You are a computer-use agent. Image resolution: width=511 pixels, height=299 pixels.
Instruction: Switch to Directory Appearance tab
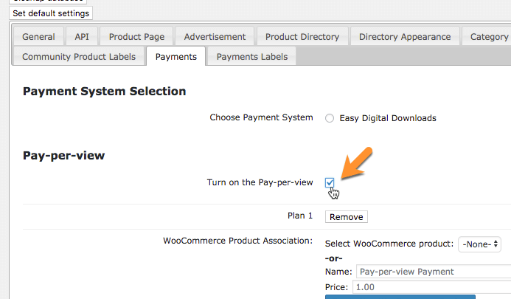405,37
